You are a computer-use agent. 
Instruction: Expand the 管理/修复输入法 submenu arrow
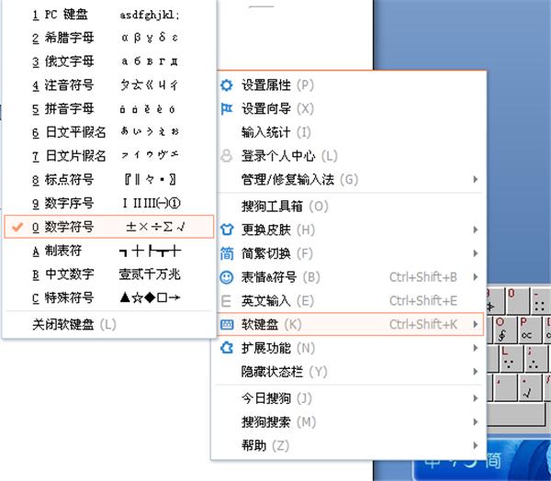pyautogui.click(x=476, y=179)
